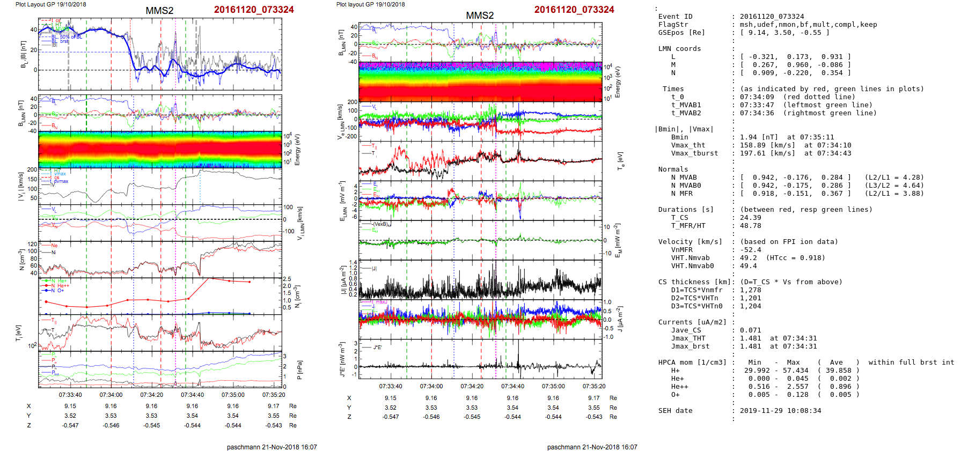Click the right plot's energy spectrogram panel
This screenshot has height=451, width=968.
[480, 82]
